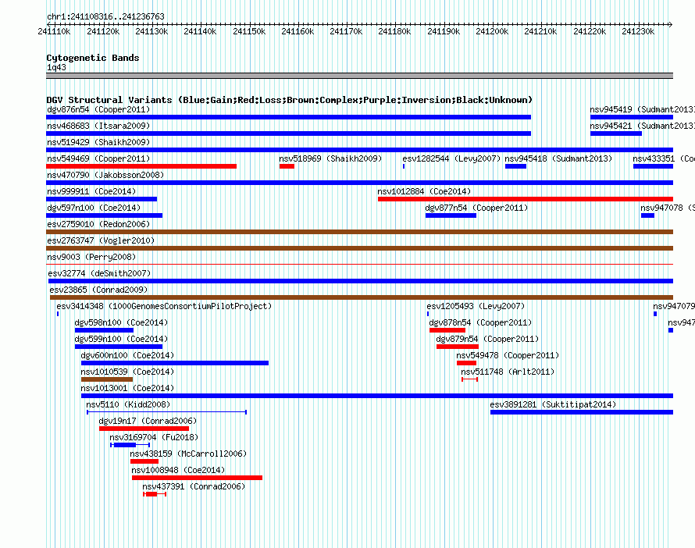Select the dgv600n100 (Coe2014) label
The height and width of the screenshot is (548, 695).
127,355
